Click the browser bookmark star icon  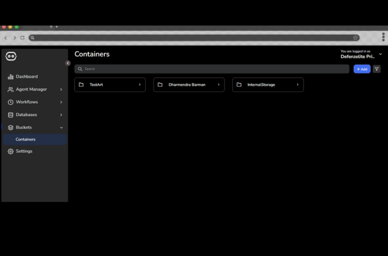(x=356, y=38)
